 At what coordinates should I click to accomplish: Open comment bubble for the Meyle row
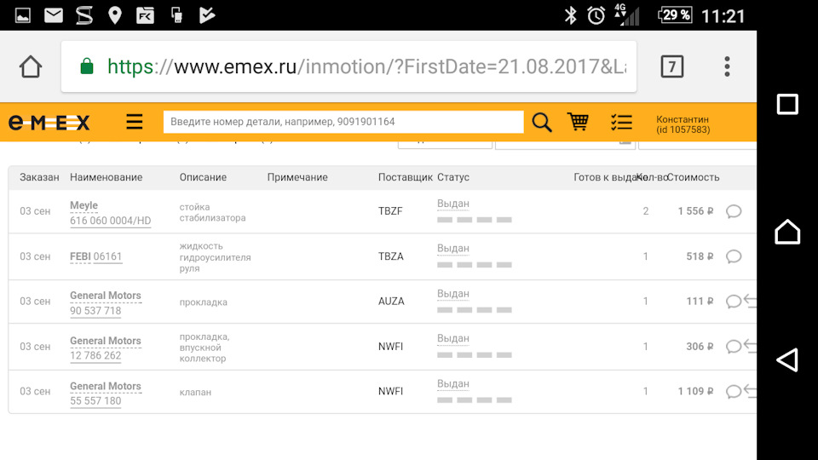point(734,211)
